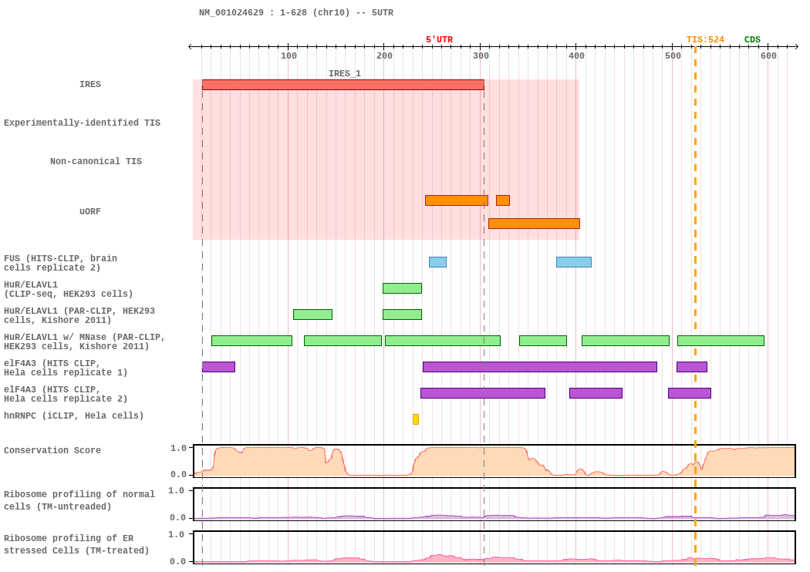Click the MNase track green bar between positions 340 and 390

pos(543,341)
